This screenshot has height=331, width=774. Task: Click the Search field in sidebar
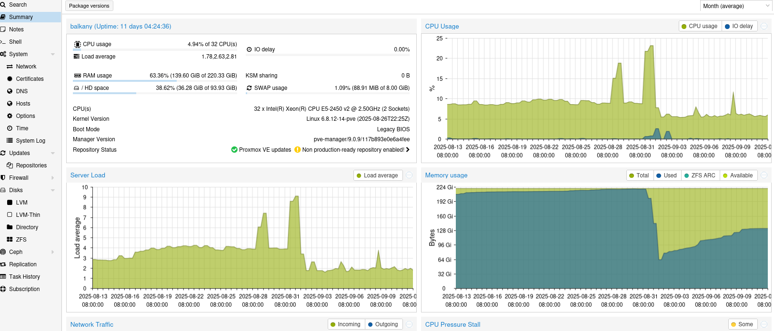pyautogui.click(x=18, y=5)
